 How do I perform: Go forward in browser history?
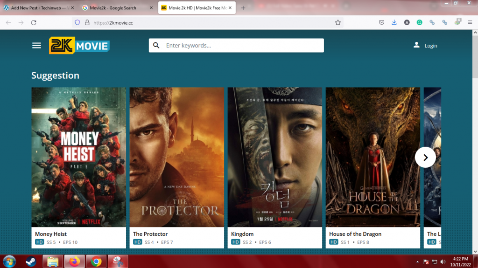pos(21,22)
